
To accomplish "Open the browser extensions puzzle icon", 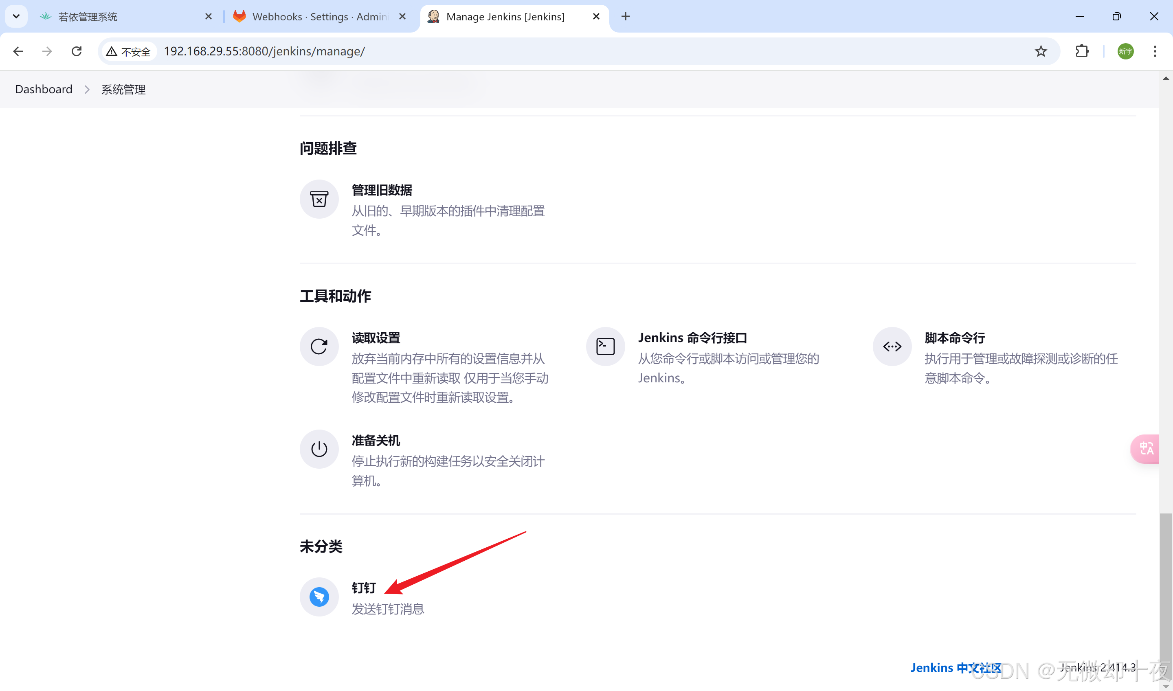I will pyautogui.click(x=1082, y=51).
